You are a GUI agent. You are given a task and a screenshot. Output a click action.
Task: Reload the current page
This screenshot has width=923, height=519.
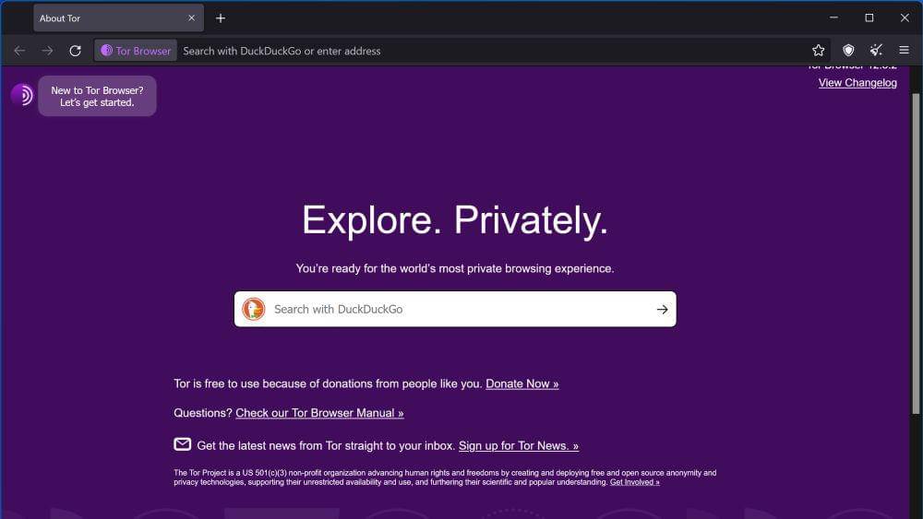(76, 51)
